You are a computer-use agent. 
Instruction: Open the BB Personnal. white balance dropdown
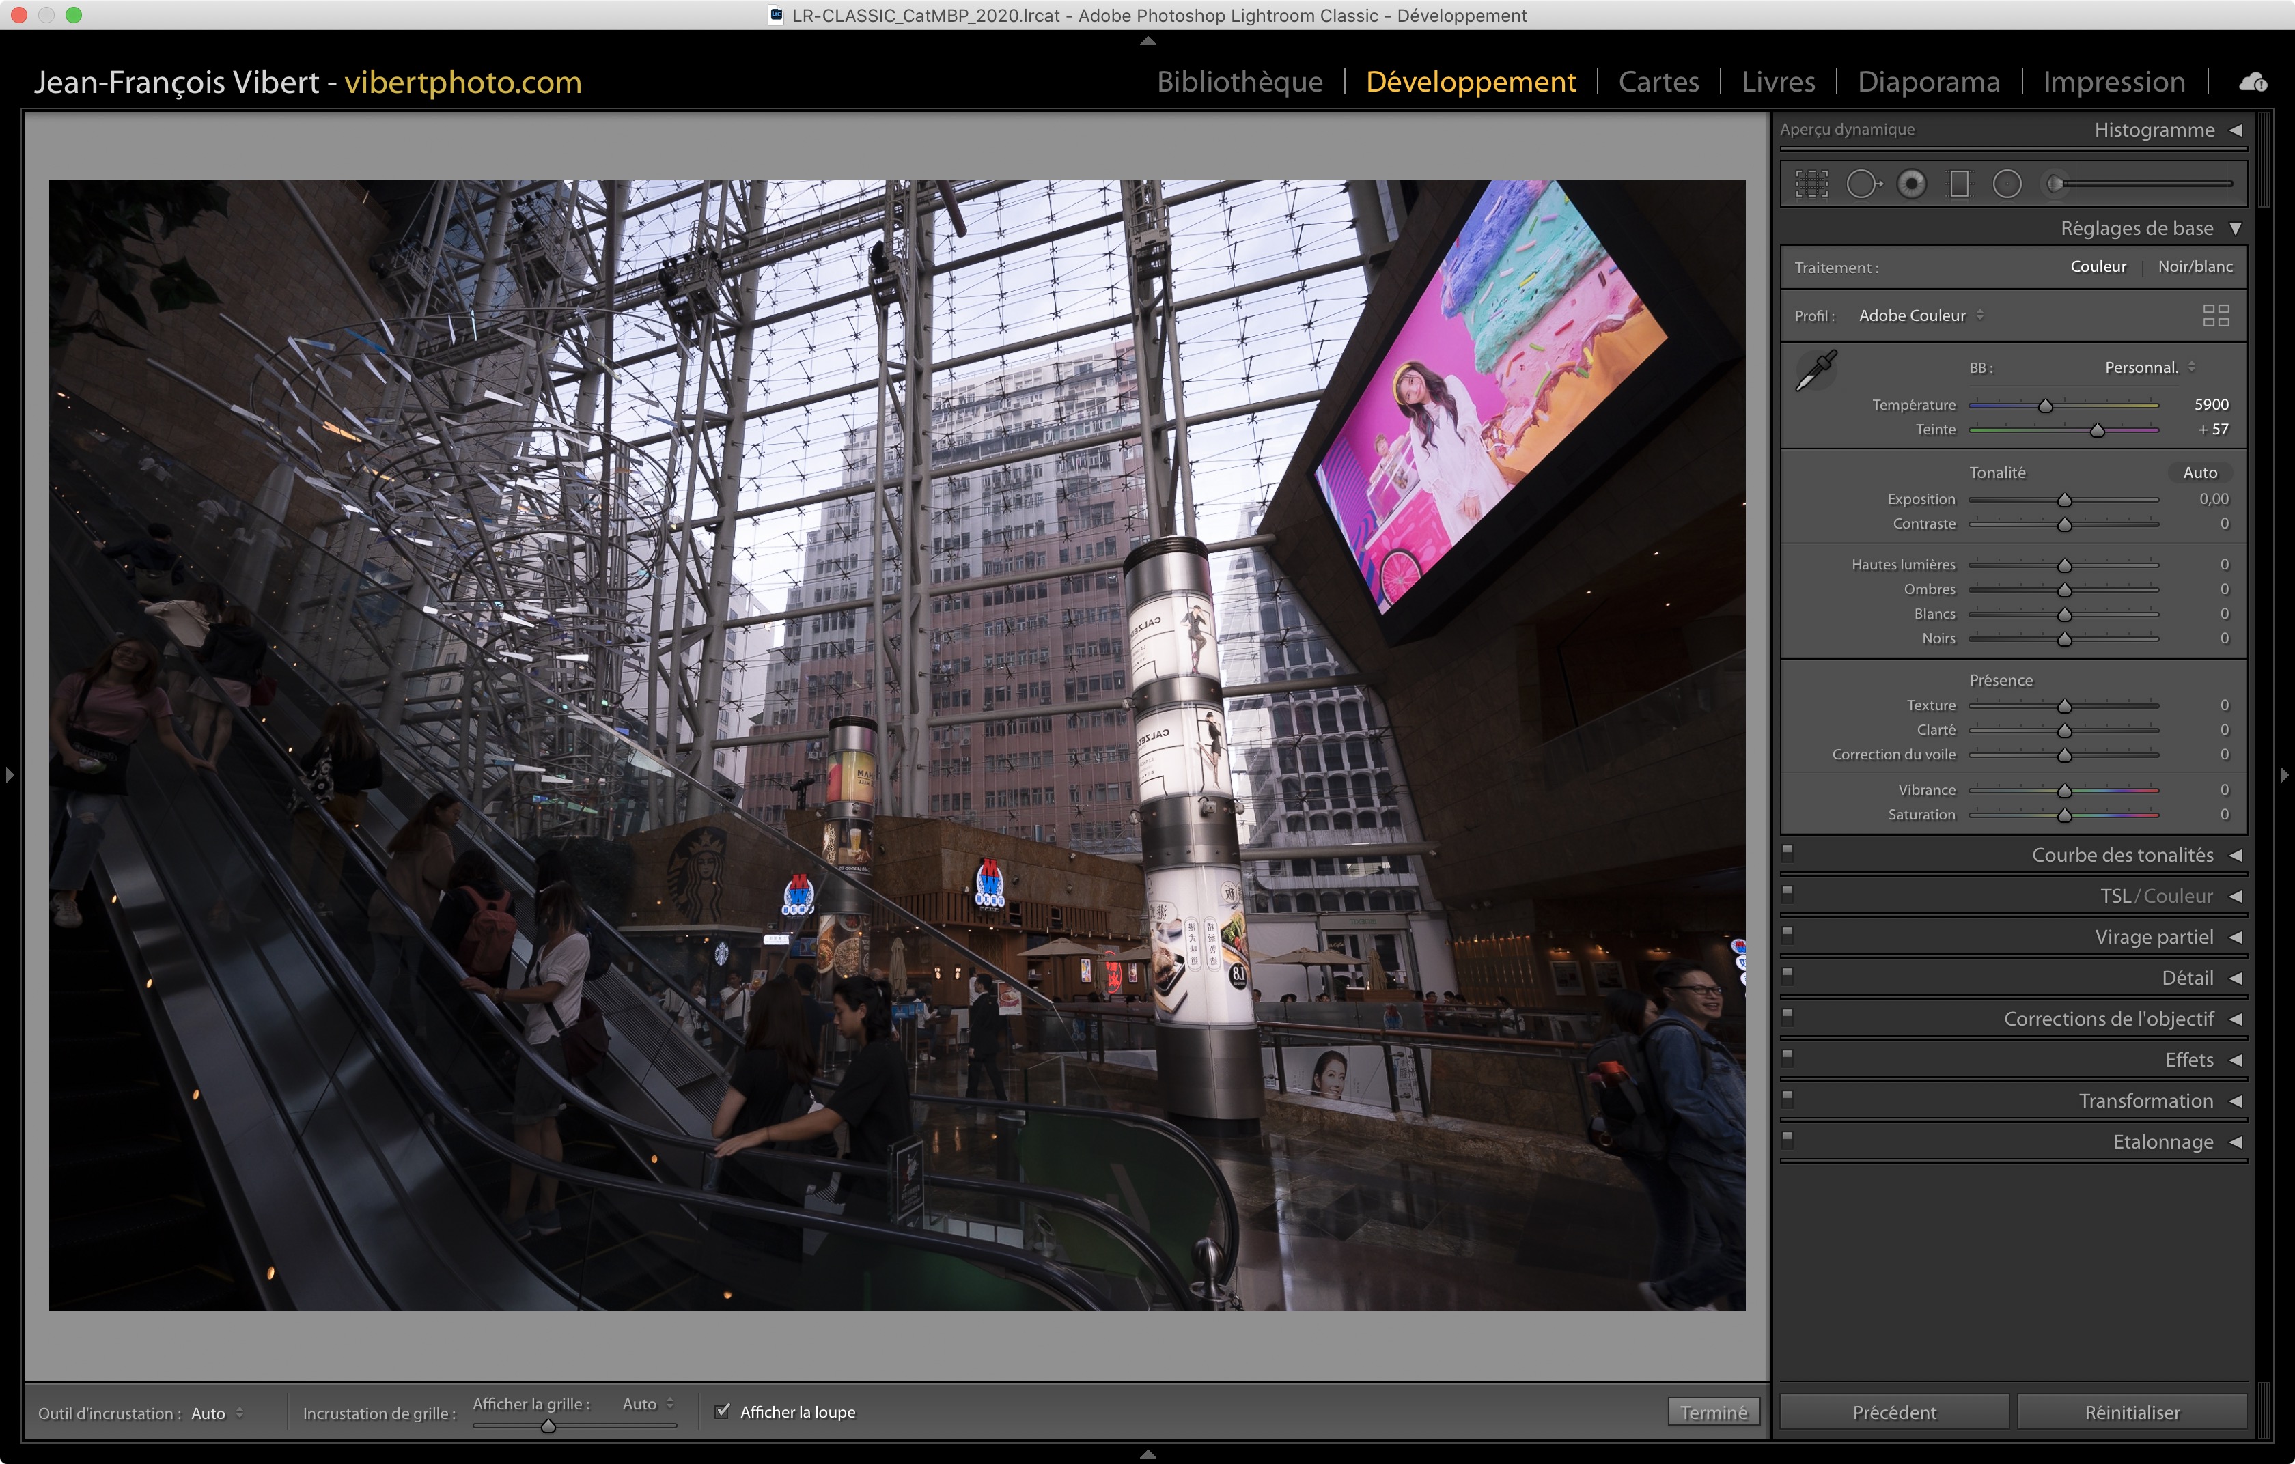pos(2148,367)
